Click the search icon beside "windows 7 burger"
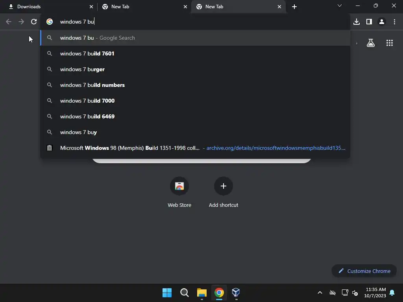 [x=50, y=69]
